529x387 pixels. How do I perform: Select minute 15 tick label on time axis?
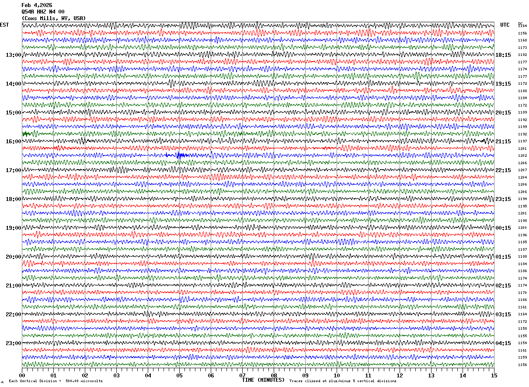494,375
